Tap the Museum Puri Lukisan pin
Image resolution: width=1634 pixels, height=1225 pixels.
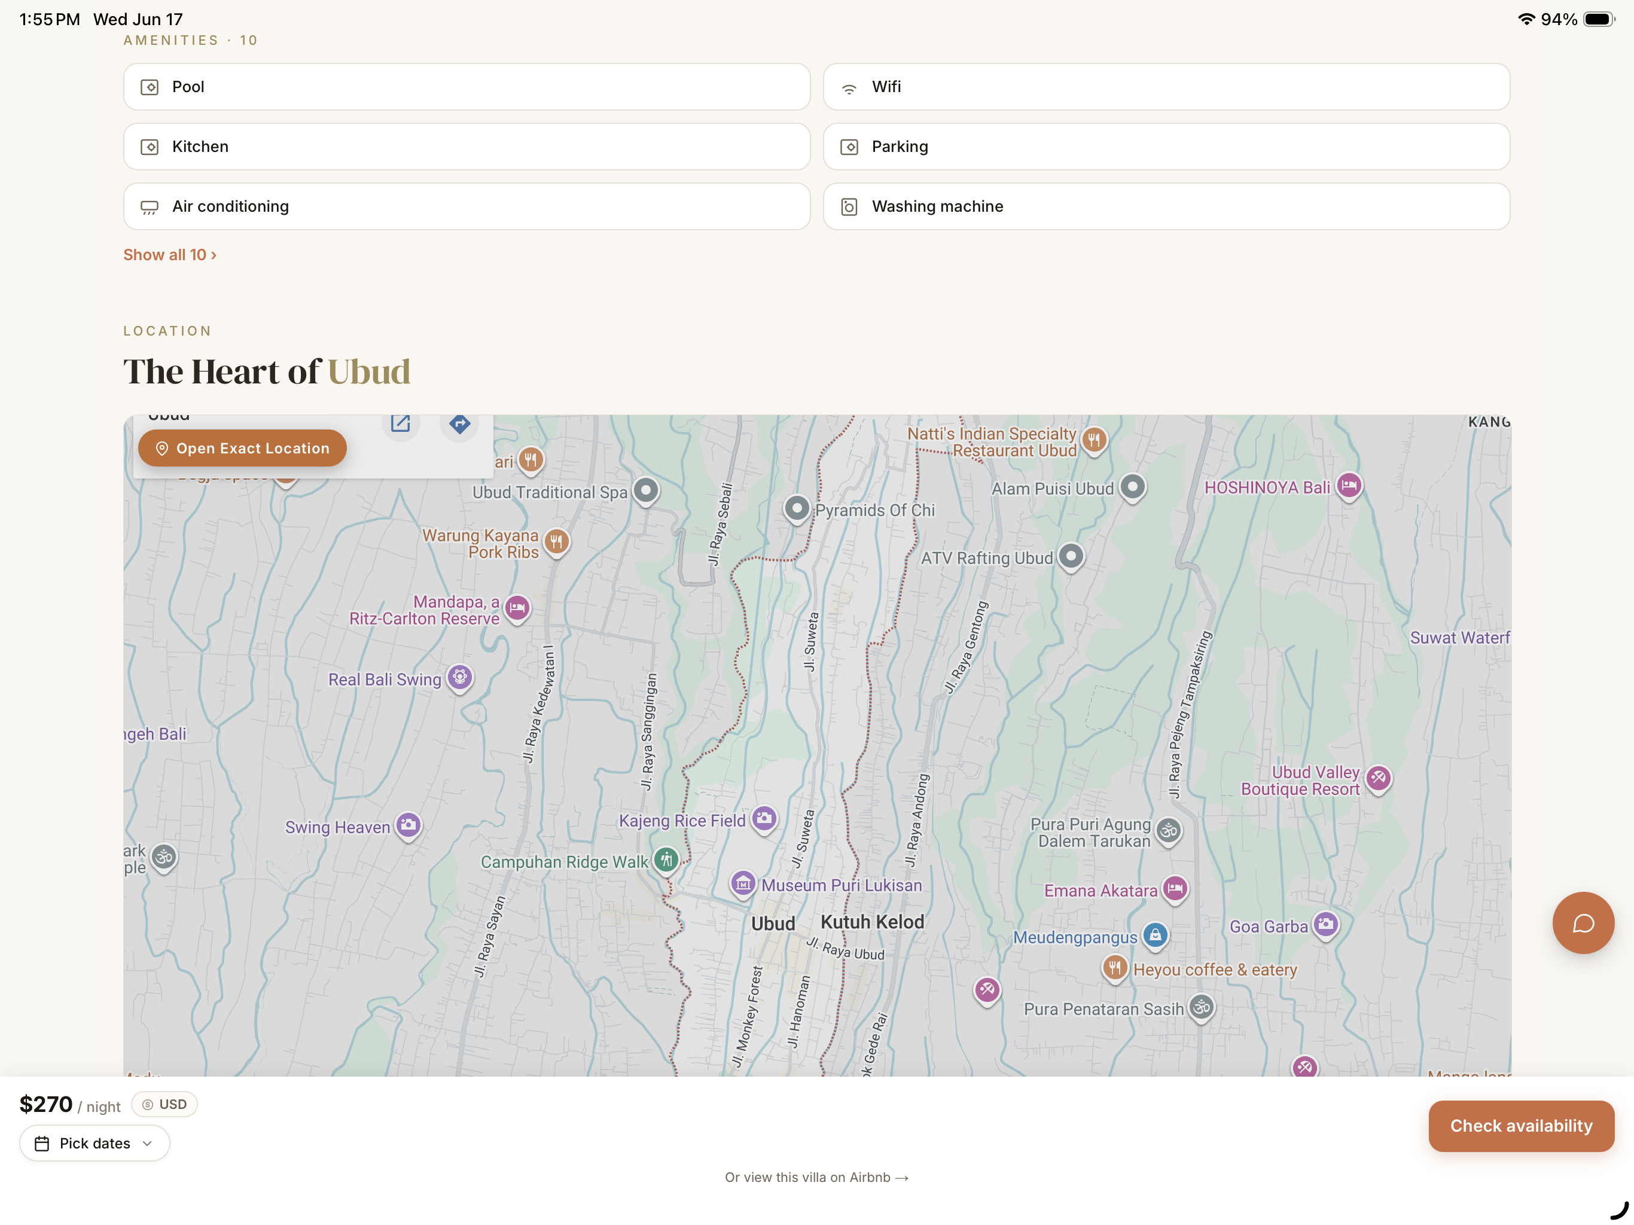[743, 885]
